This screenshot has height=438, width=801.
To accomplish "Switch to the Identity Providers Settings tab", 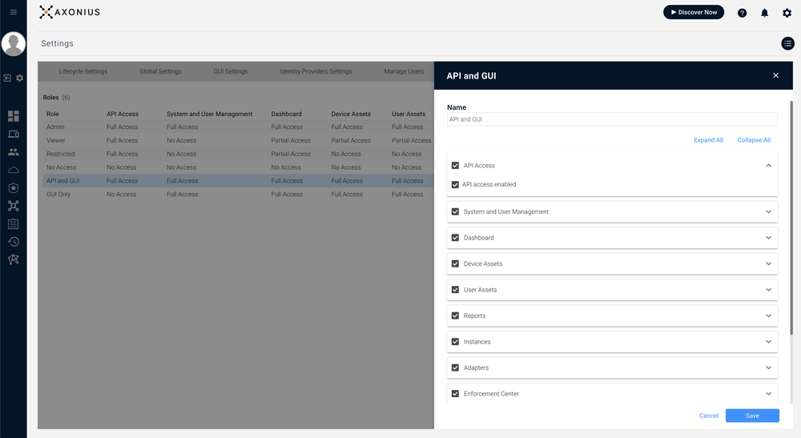I will (x=316, y=71).
